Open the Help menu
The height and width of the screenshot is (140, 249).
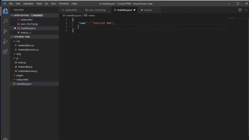pos(74,3)
